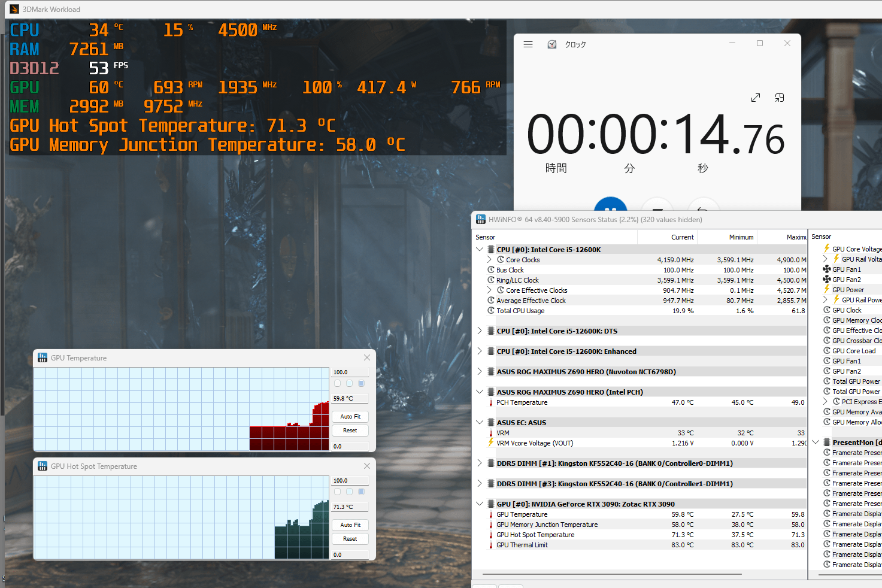The image size is (882, 588).
Task: Click the lightning icon beside VRM Vcore Voltage
Action: [x=491, y=443]
